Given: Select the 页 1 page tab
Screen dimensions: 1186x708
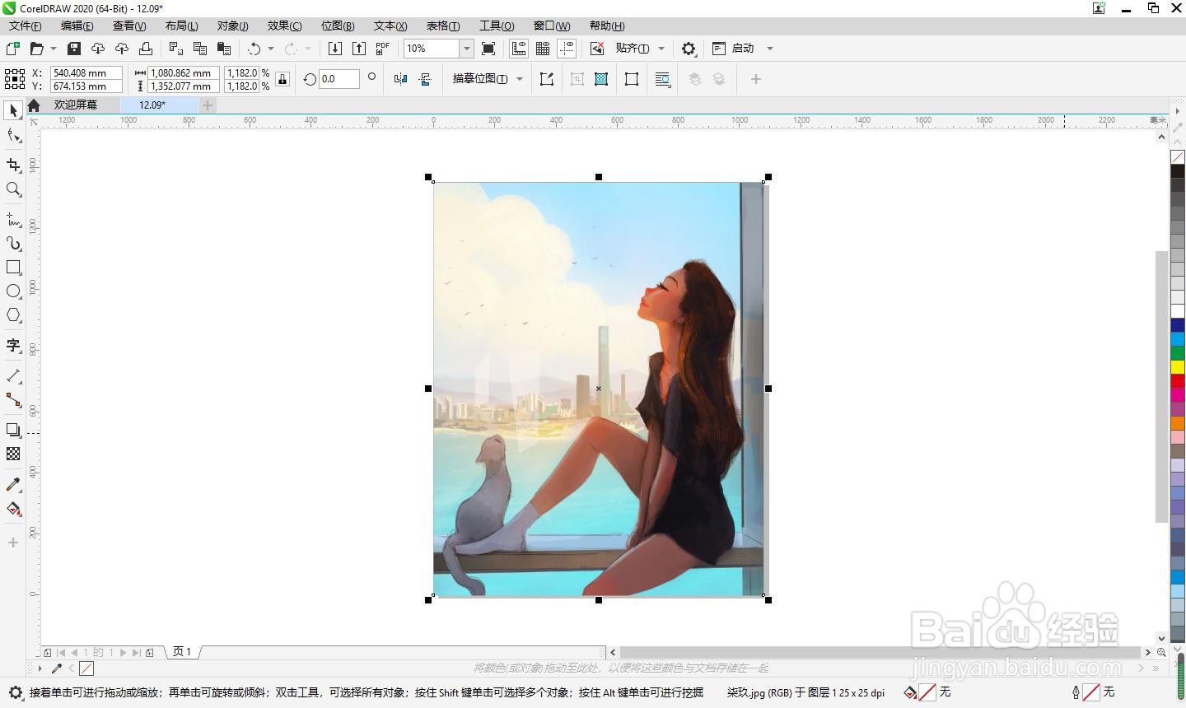Looking at the screenshot, I should [182, 652].
